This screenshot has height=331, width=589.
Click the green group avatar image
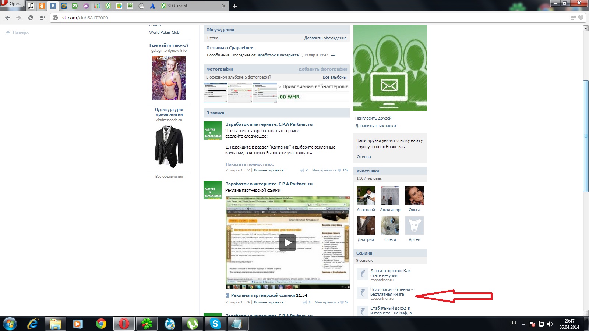coord(390,68)
